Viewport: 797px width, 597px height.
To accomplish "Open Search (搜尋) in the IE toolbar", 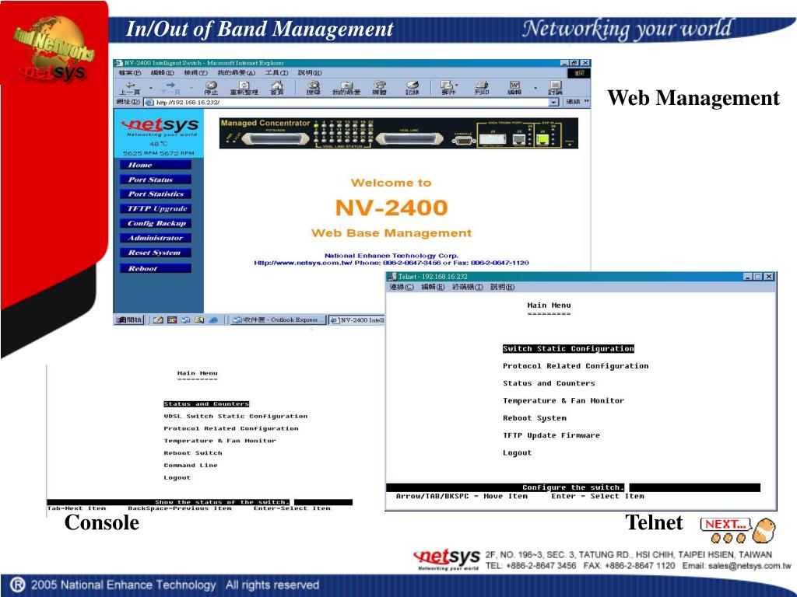I will 314,88.
